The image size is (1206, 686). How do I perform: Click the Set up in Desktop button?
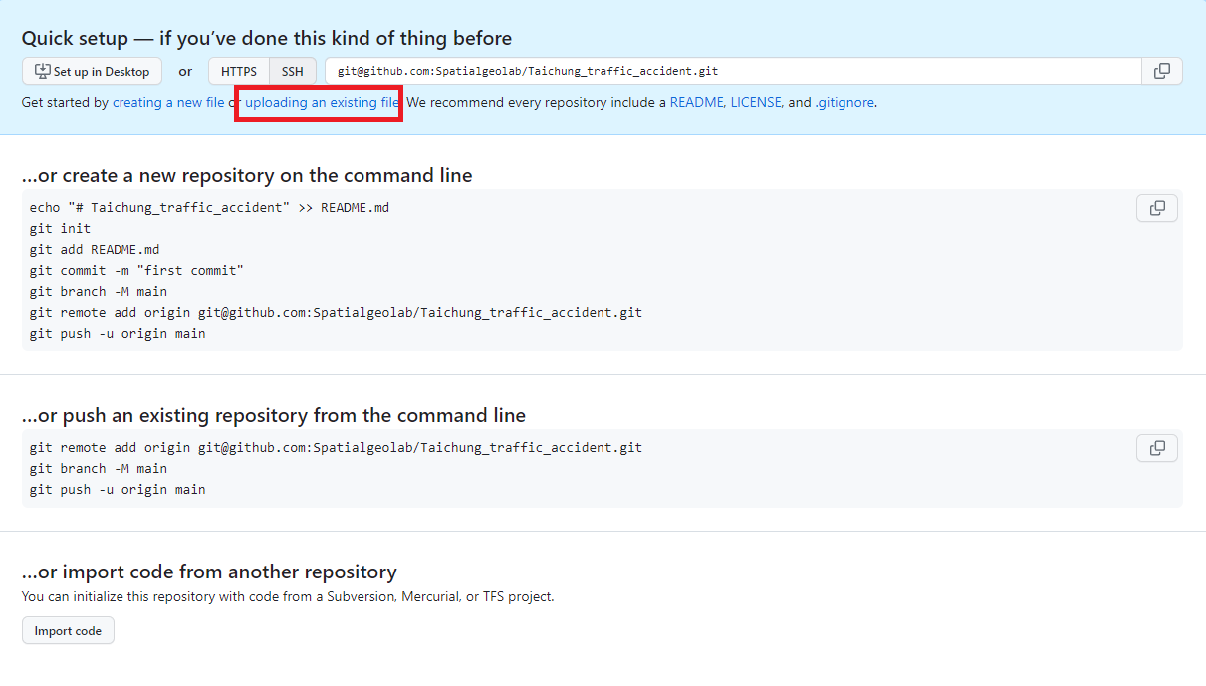pos(93,72)
